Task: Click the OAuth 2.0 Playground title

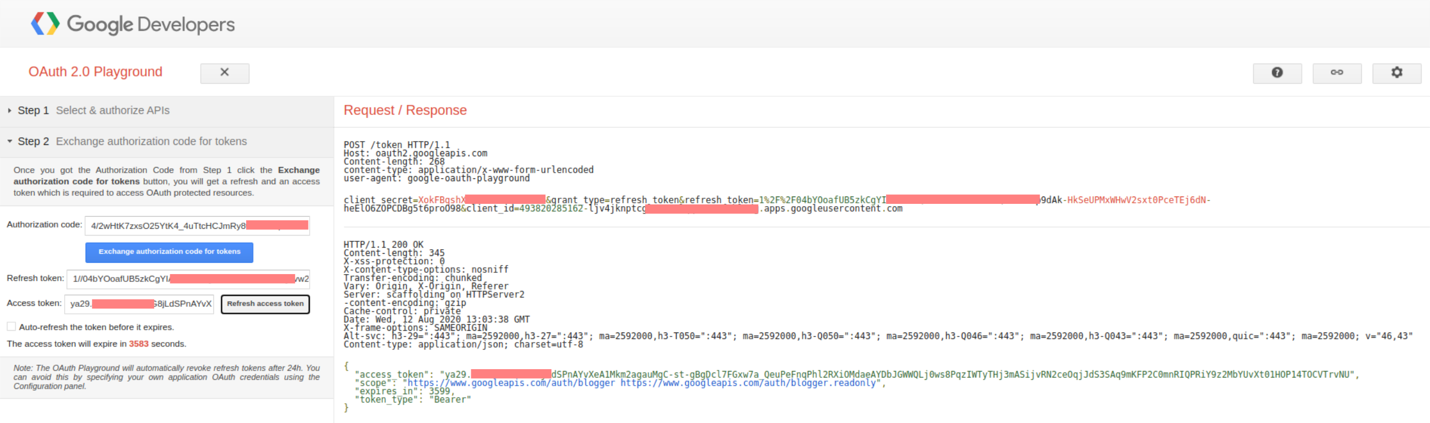Action: click(95, 72)
